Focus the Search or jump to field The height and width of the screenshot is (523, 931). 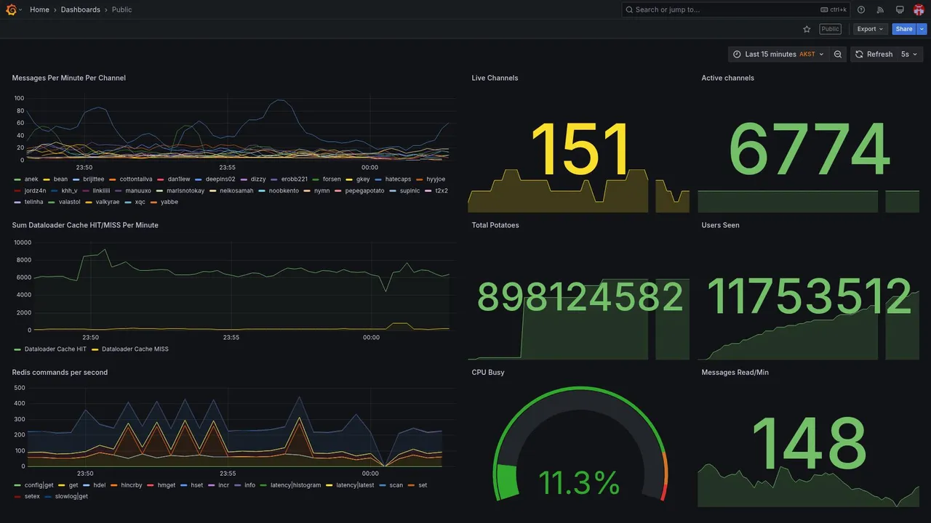[736, 9]
